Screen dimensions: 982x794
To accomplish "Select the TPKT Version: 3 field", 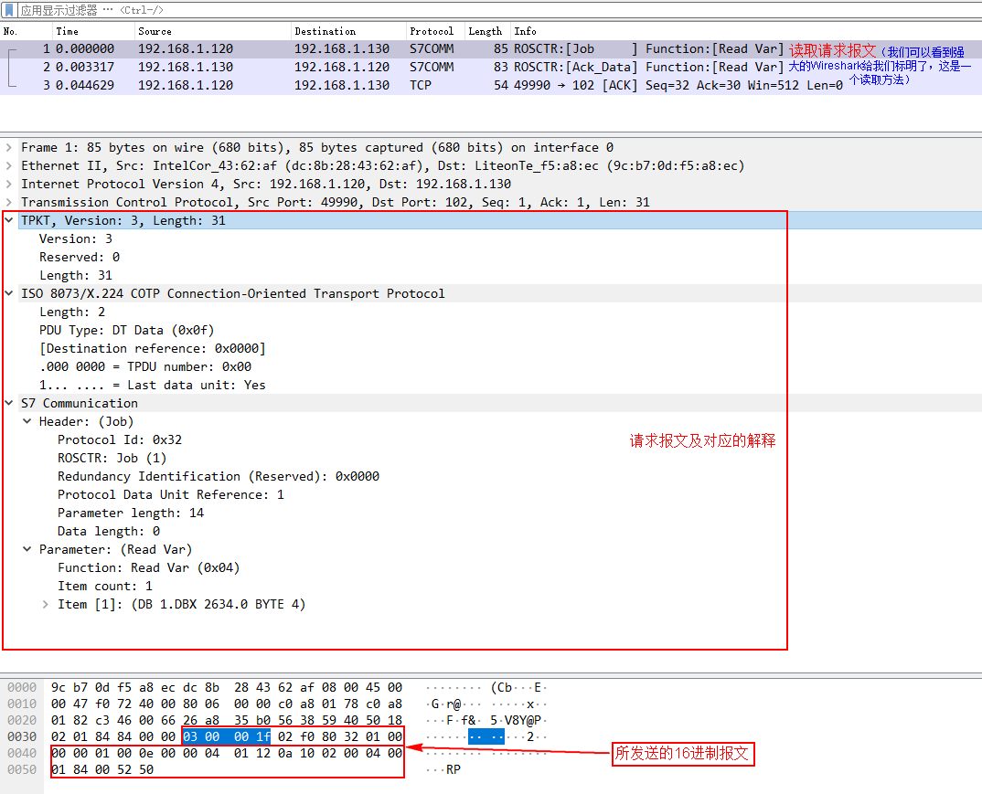I will (x=76, y=239).
